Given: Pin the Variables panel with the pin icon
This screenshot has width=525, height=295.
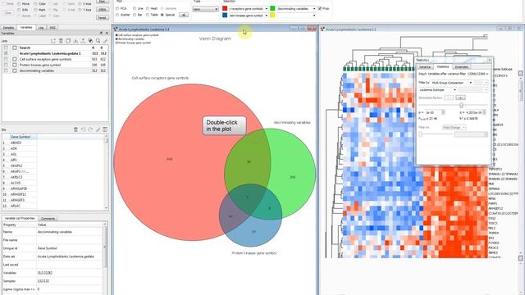Looking at the screenshot, I should point(101,33).
